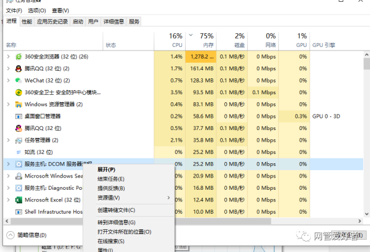The width and height of the screenshot is (370, 252).
Task: Click the Windows 资源管理器 folder icon
Action: coord(18,104)
